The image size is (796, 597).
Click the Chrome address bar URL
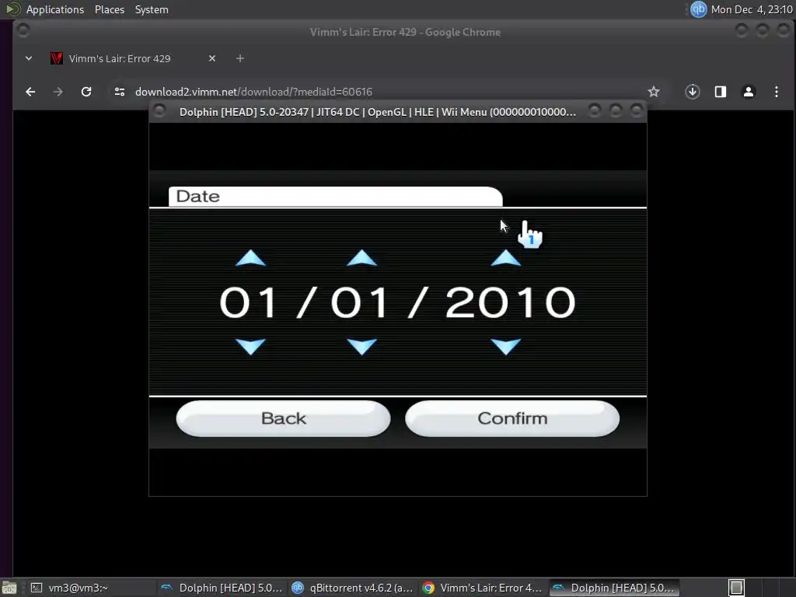click(254, 92)
